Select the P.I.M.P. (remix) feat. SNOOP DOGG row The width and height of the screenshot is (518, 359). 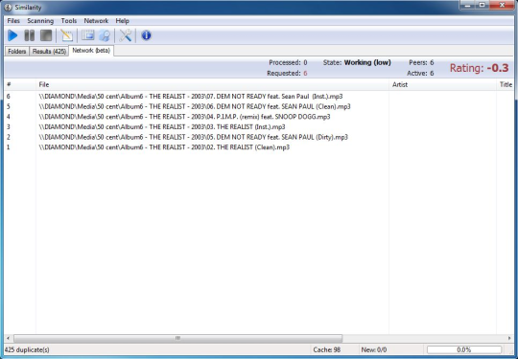click(x=259, y=117)
